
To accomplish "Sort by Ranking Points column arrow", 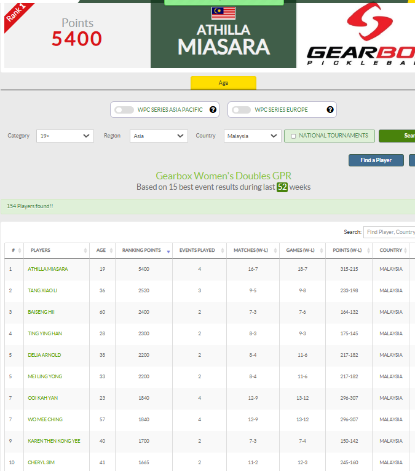I will tap(168, 251).
